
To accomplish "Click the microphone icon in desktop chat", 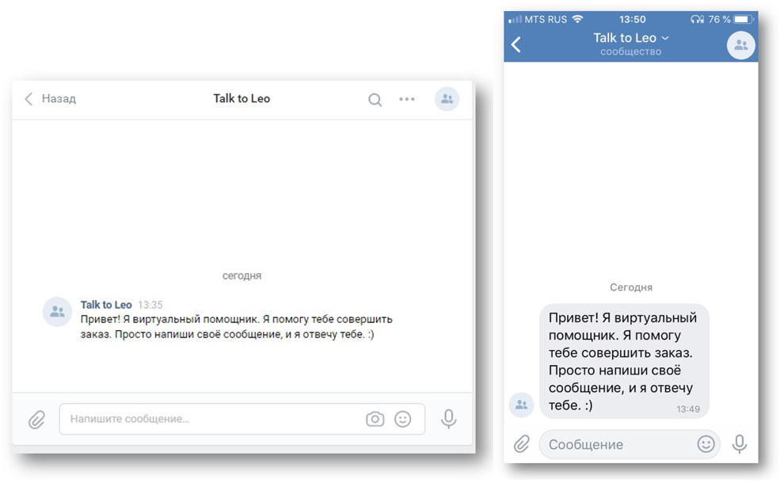I will click(x=449, y=419).
